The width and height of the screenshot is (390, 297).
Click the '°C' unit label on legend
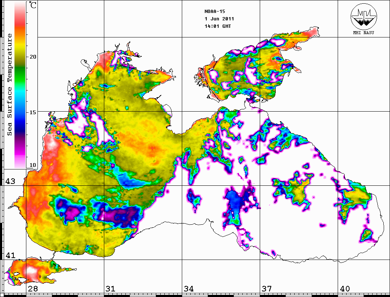(33, 5)
